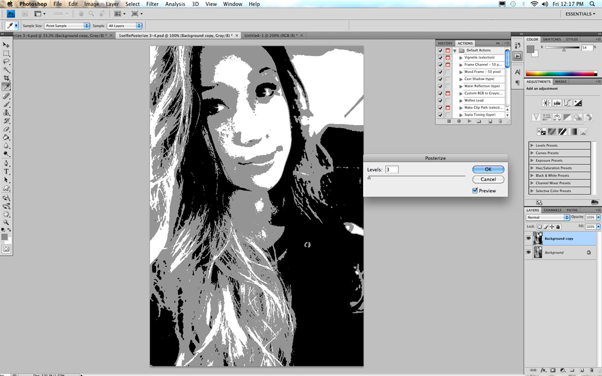The image size is (602, 376).
Task: Open Spotlight search in the menu bar
Action: 592,4
